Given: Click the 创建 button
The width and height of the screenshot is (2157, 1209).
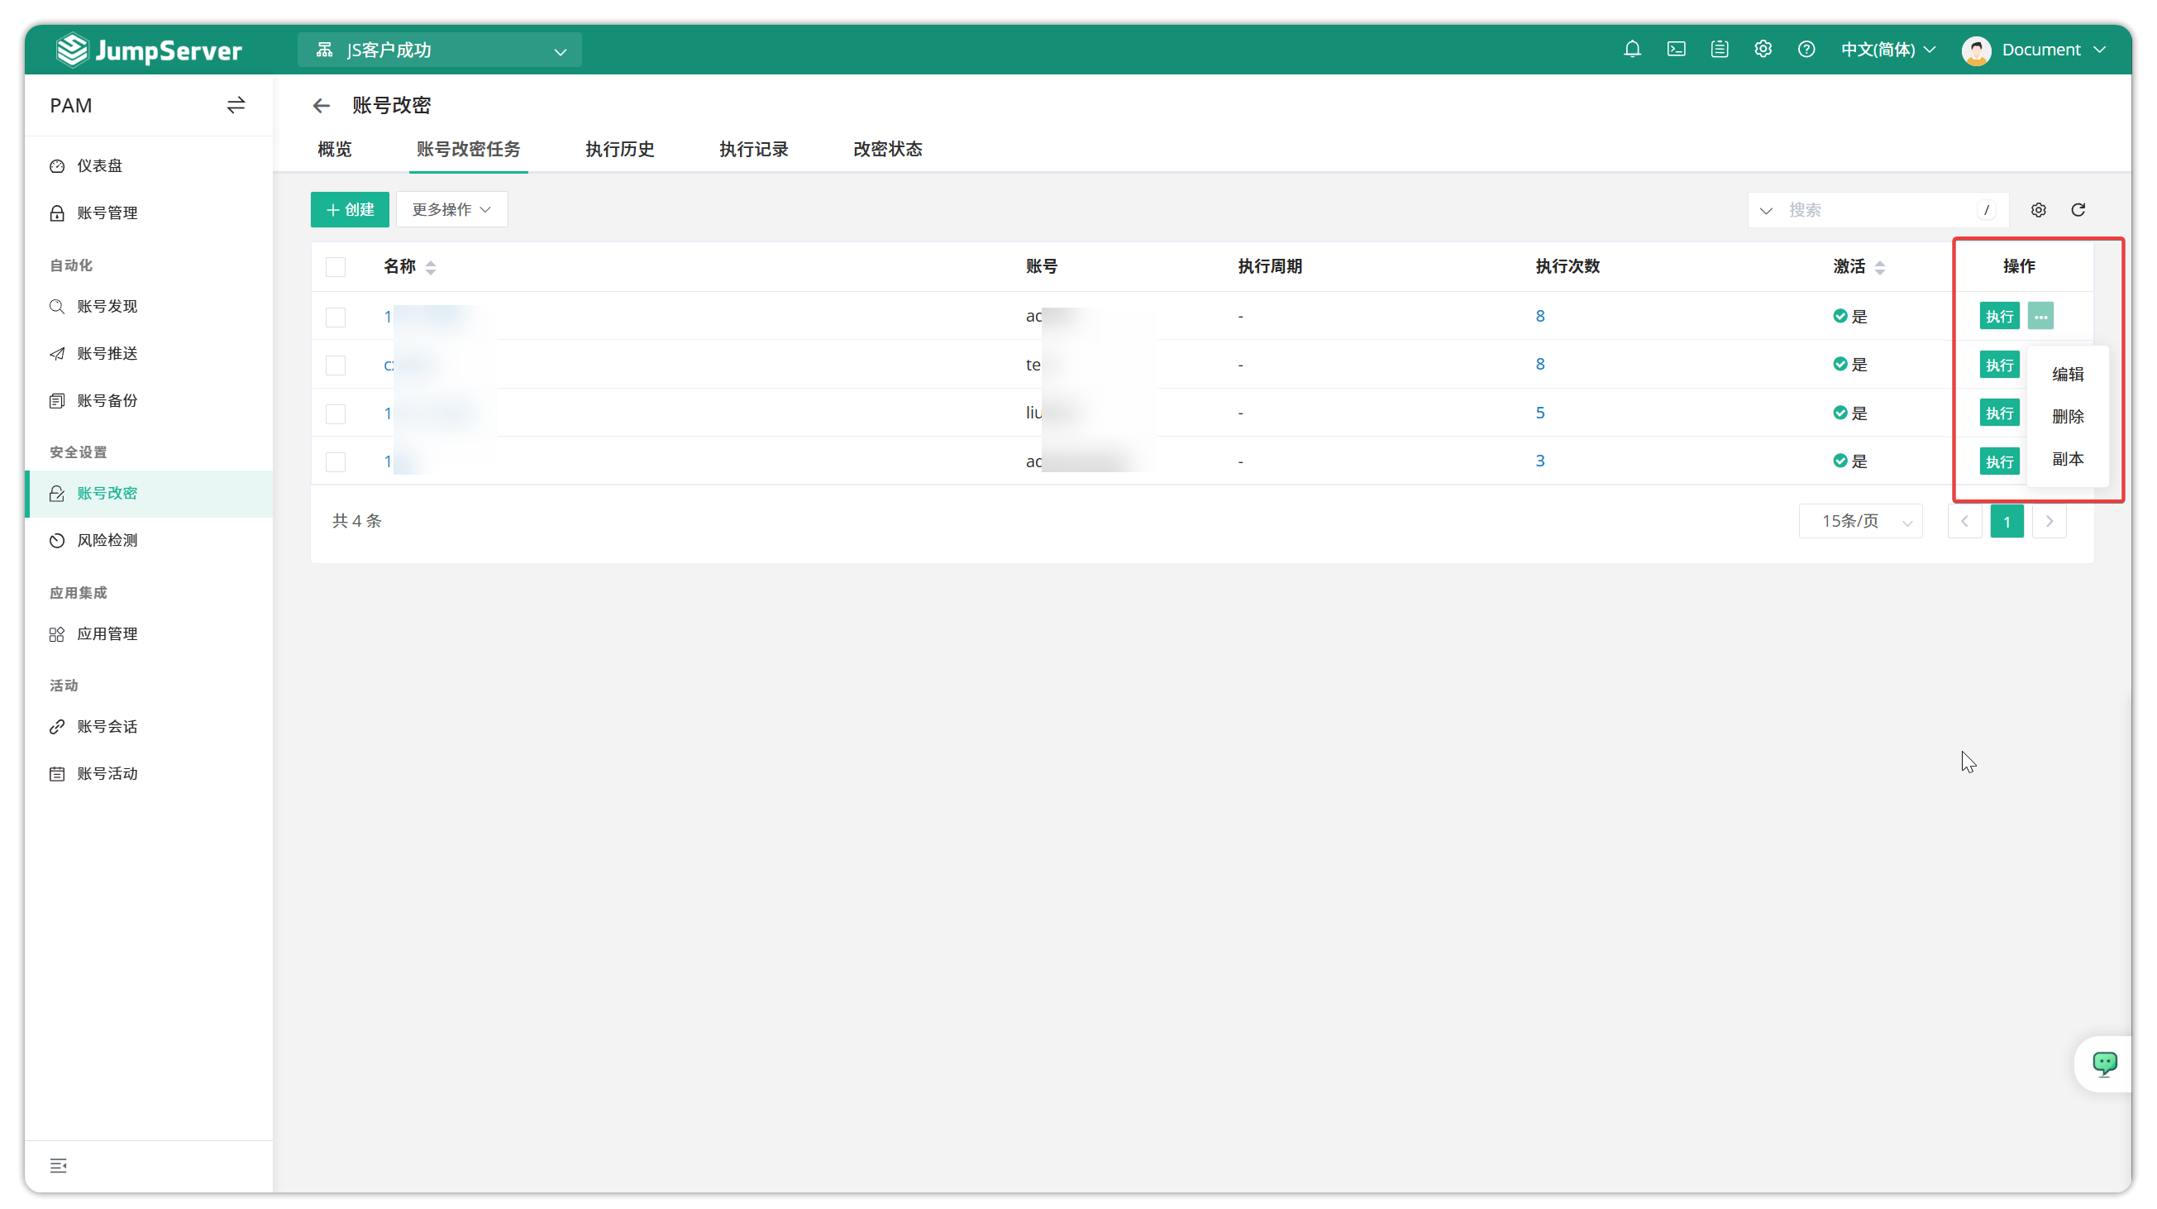Looking at the screenshot, I should pyautogui.click(x=349, y=209).
